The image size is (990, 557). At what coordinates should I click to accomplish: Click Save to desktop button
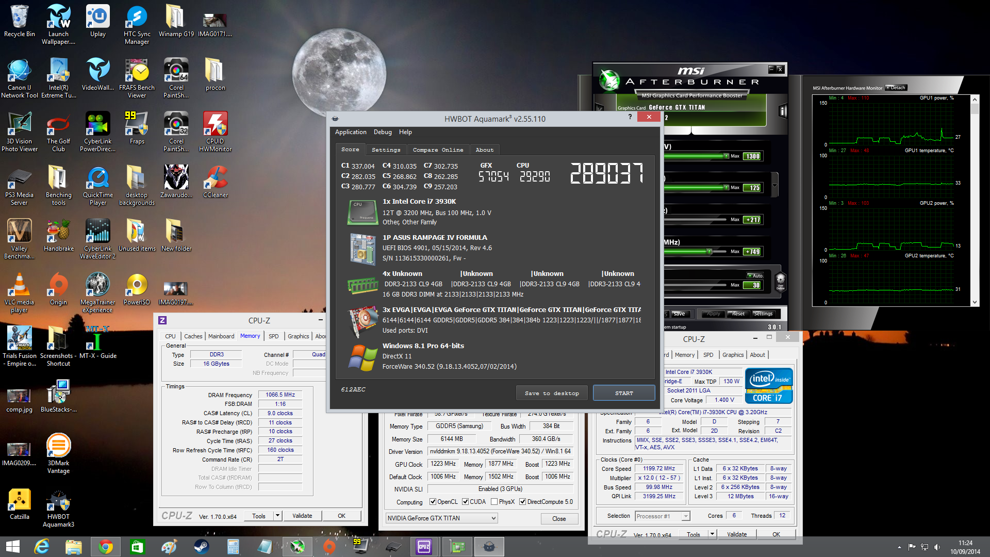click(x=552, y=393)
